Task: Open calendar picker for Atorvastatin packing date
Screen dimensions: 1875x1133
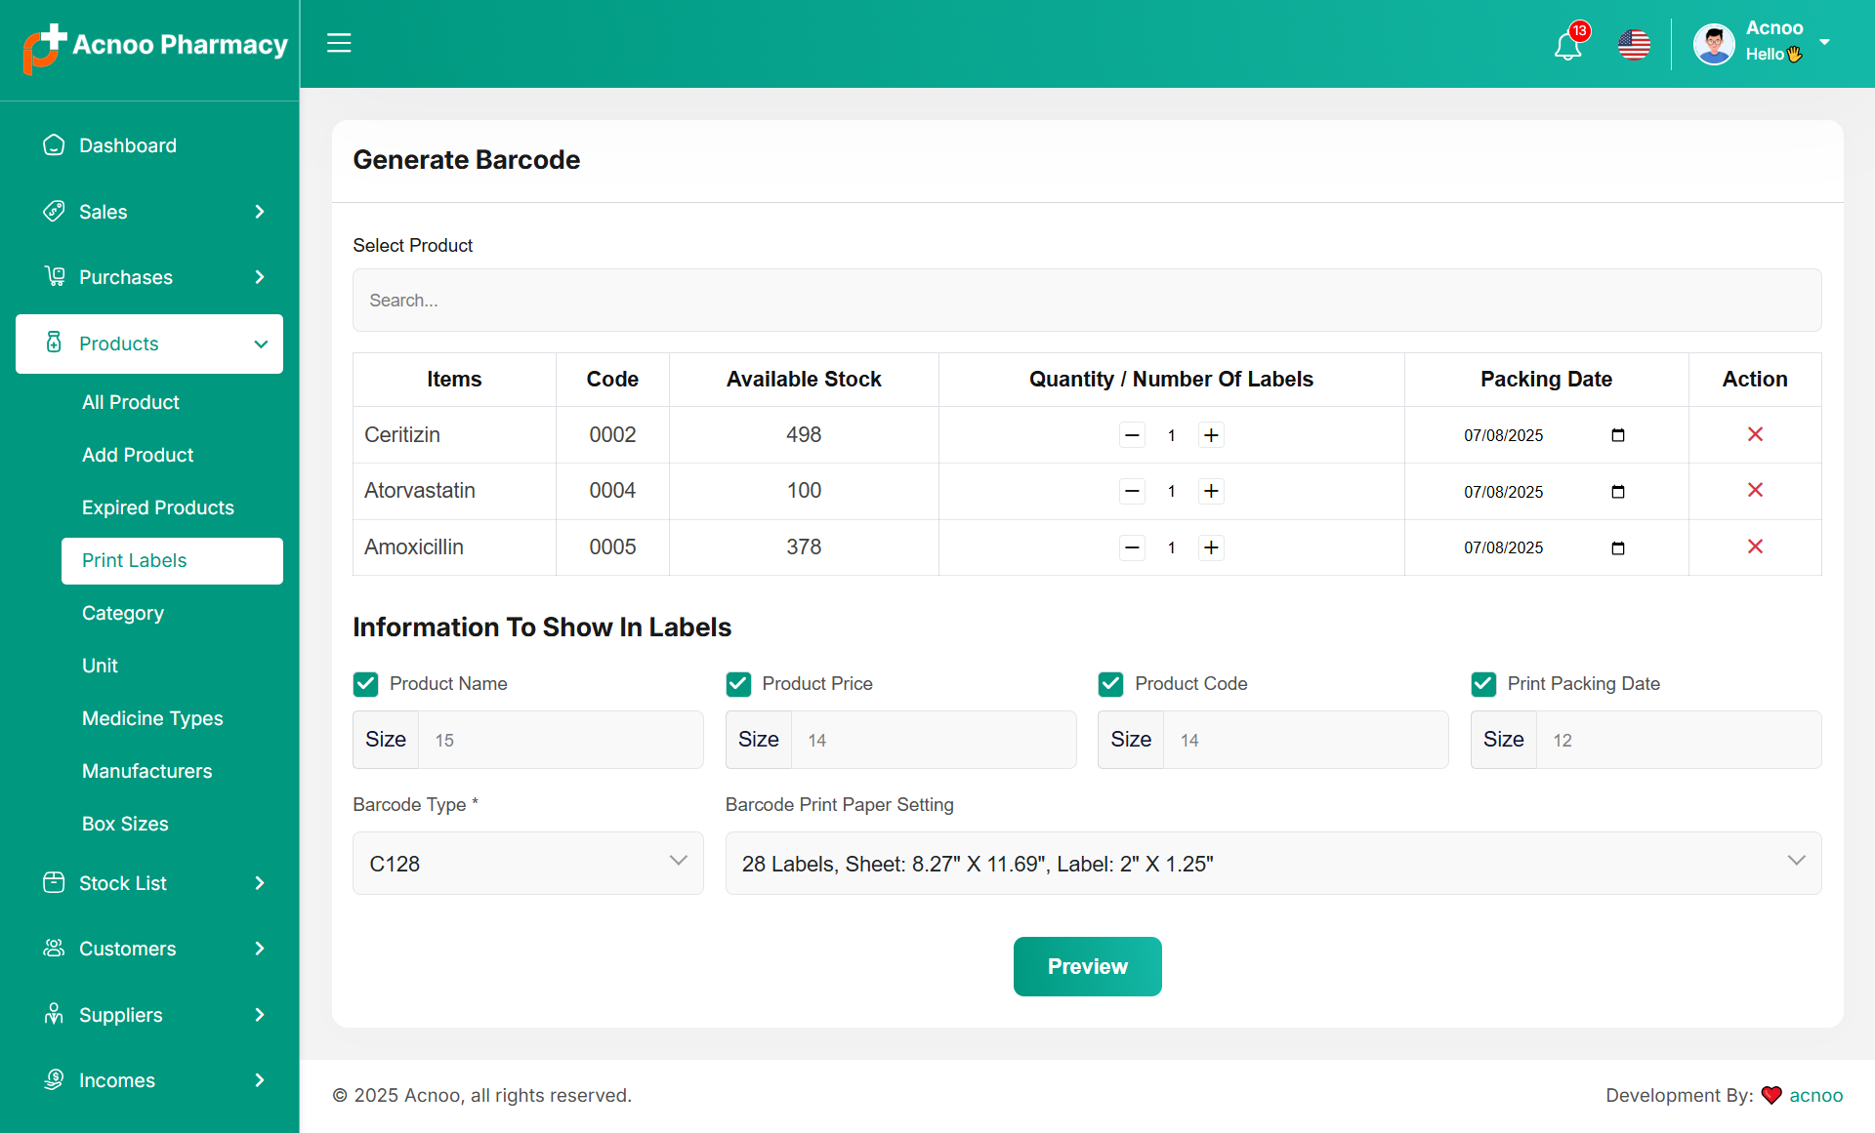Action: (1617, 491)
